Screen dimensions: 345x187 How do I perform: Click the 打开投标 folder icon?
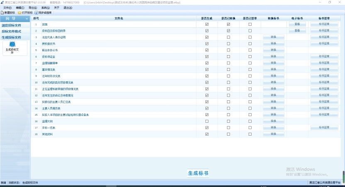pos(20,12)
